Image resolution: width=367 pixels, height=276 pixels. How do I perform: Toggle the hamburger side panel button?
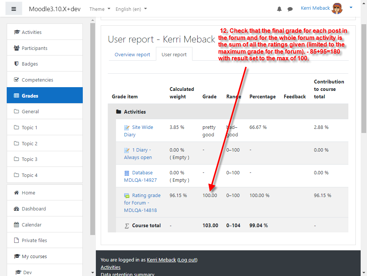[x=14, y=9]
